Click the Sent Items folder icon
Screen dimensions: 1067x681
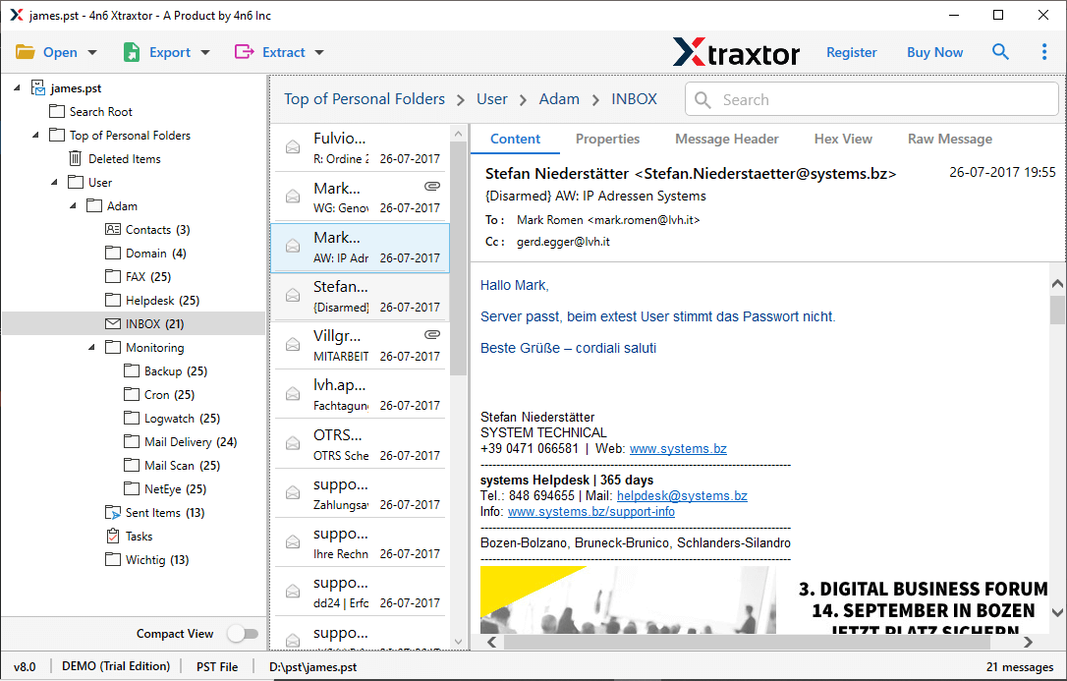tap(113, 512)
